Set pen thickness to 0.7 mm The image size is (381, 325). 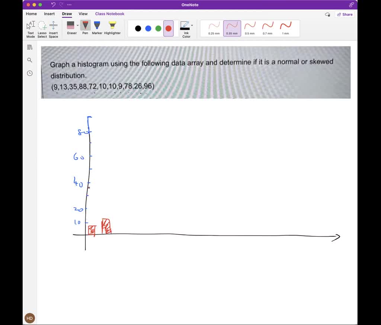click(x=268, y=29)
